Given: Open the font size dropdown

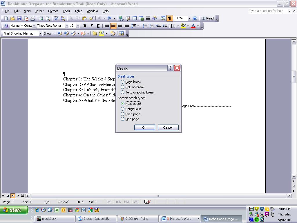Looking at the screenshot, I should (x=78, y=26).
